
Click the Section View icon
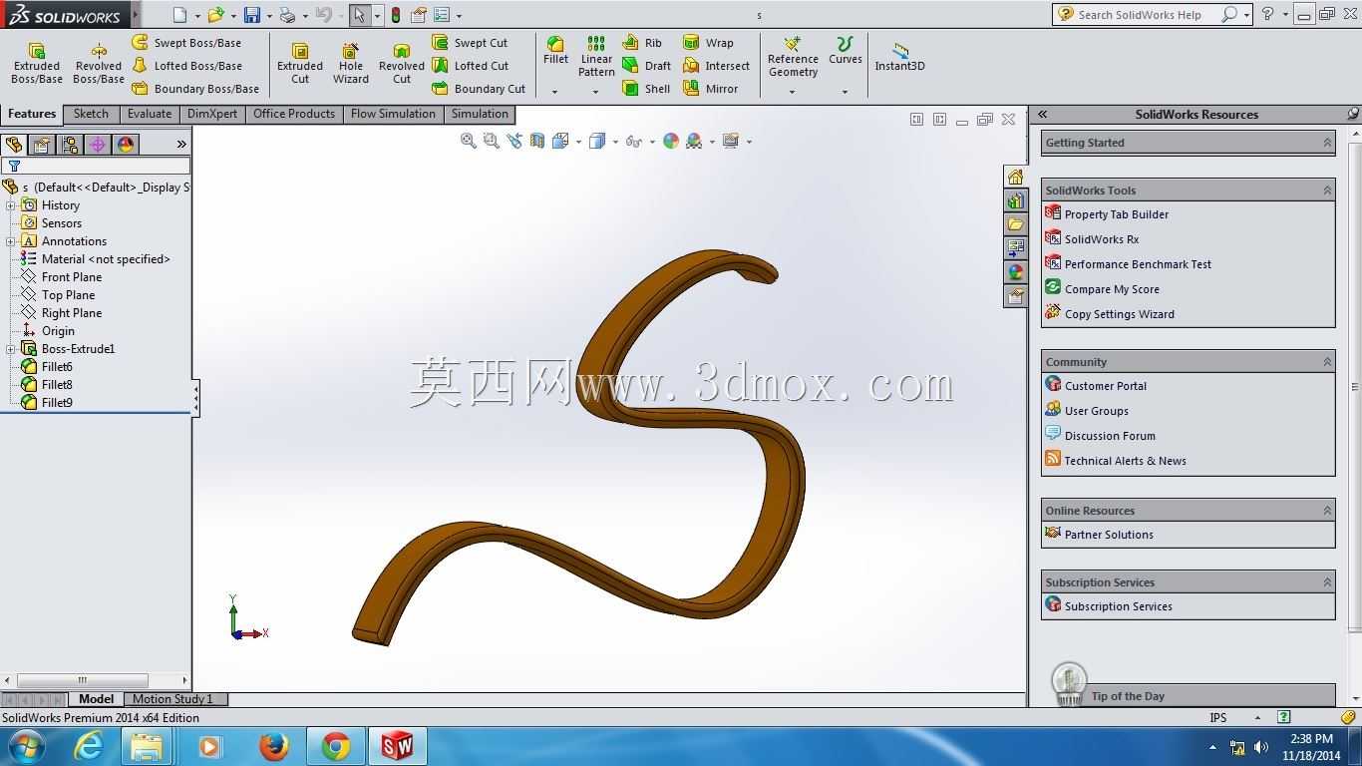(x=537, y=142)
